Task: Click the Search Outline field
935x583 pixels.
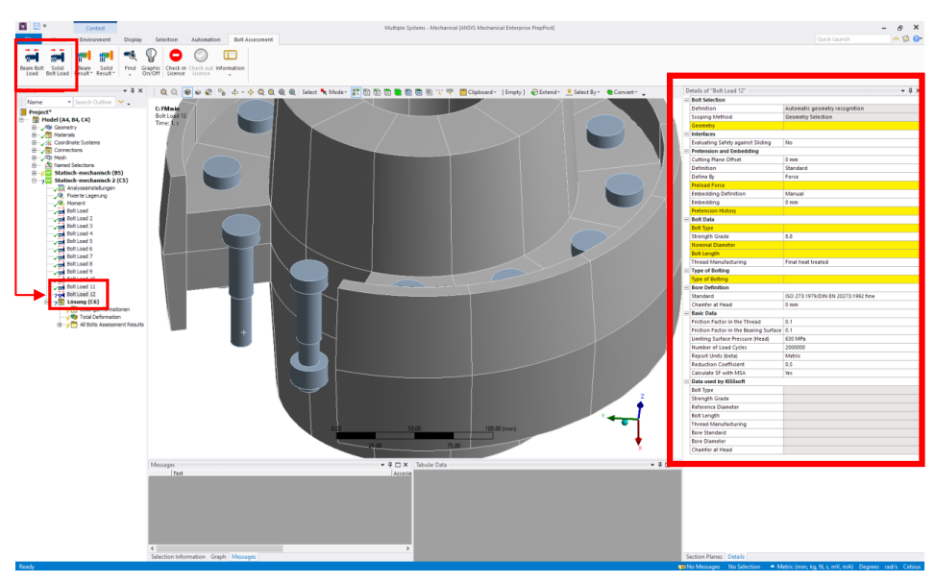Action: pos(93,102)
